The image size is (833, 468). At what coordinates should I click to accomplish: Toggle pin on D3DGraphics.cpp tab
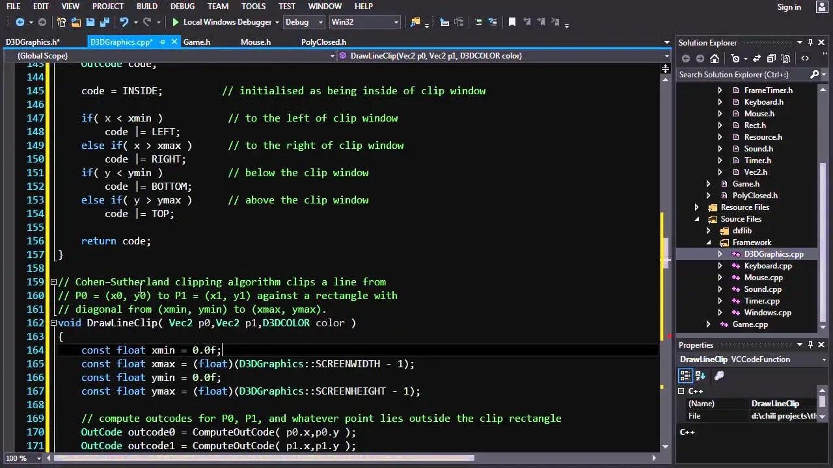(161, 42)
